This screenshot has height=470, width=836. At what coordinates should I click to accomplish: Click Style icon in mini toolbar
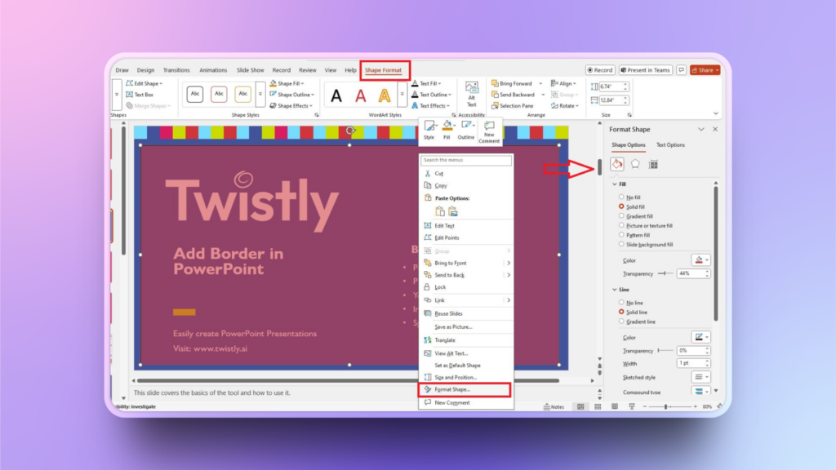(x=429, y=130)
